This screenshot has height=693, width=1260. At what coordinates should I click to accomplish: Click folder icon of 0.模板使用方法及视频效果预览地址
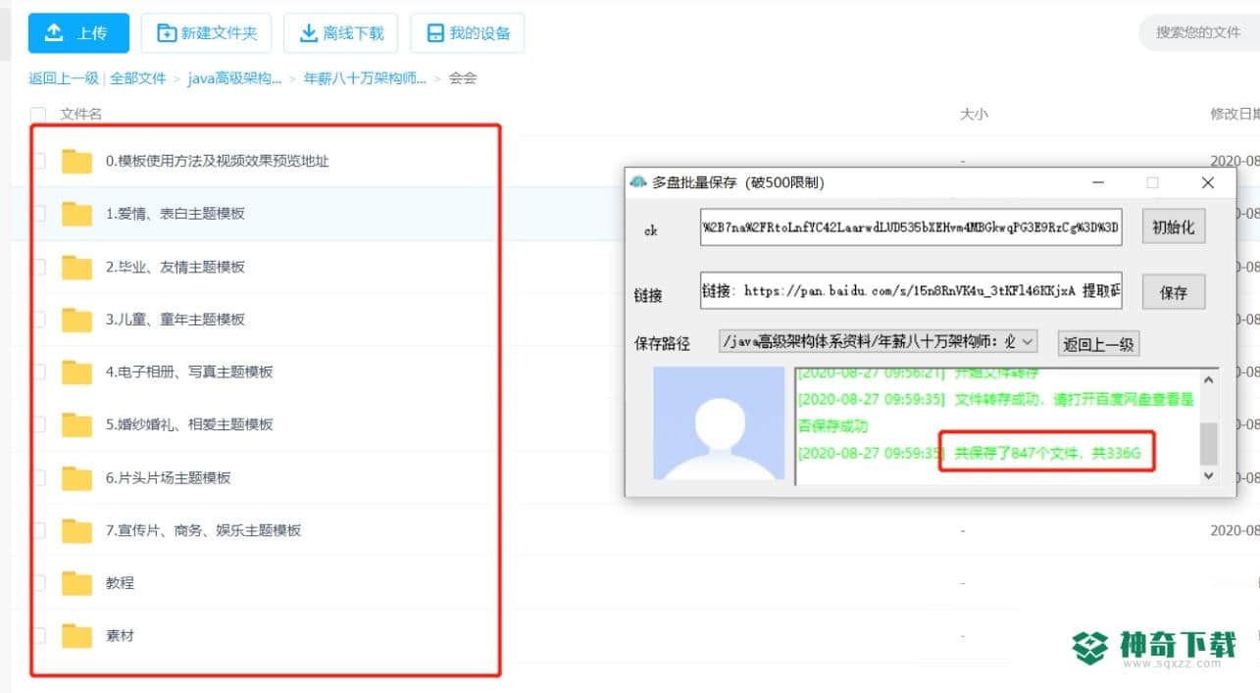click(76, 161)
